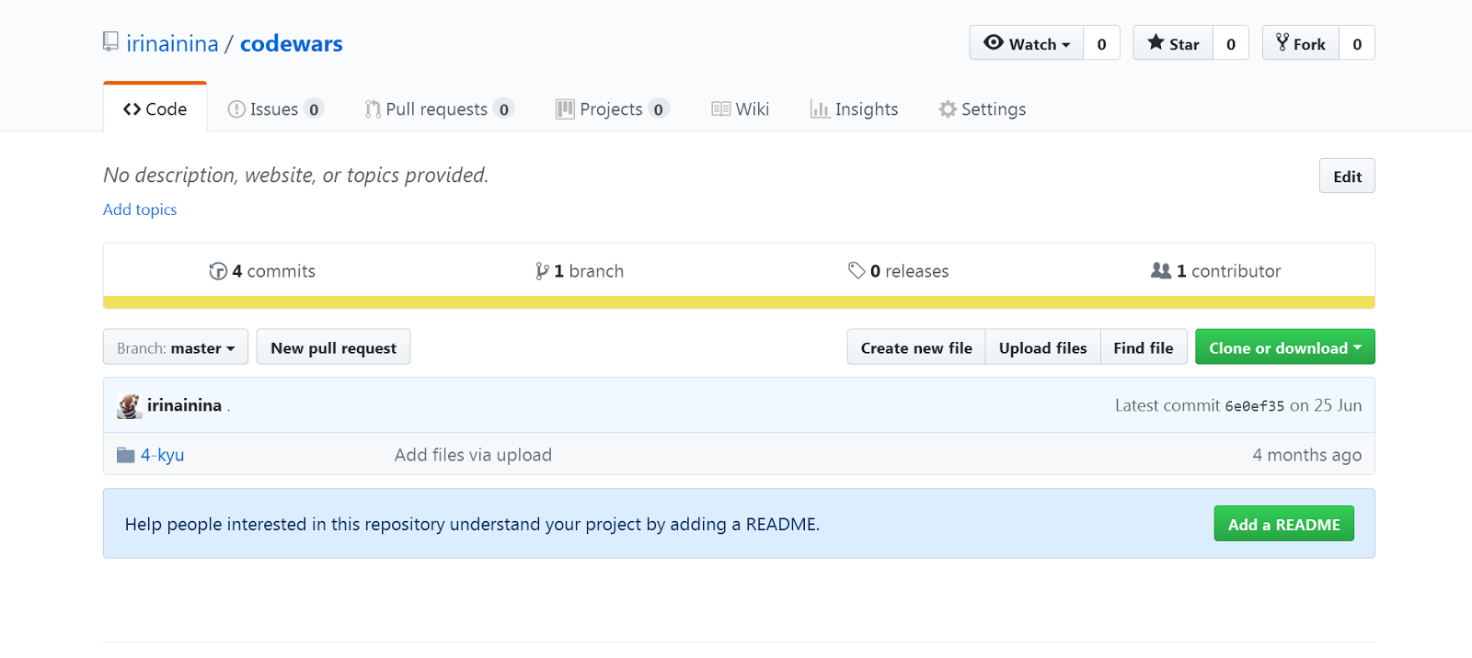
Task: Open the stargazers count next to Star
Action: pos(1231,43)
